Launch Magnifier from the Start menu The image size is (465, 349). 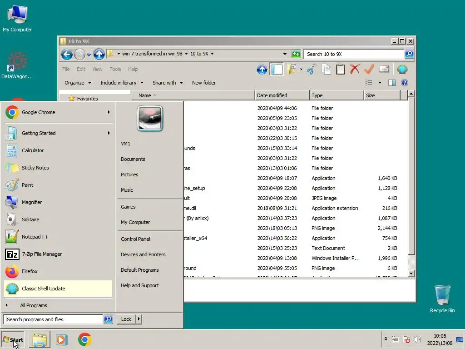pos(59,202)
